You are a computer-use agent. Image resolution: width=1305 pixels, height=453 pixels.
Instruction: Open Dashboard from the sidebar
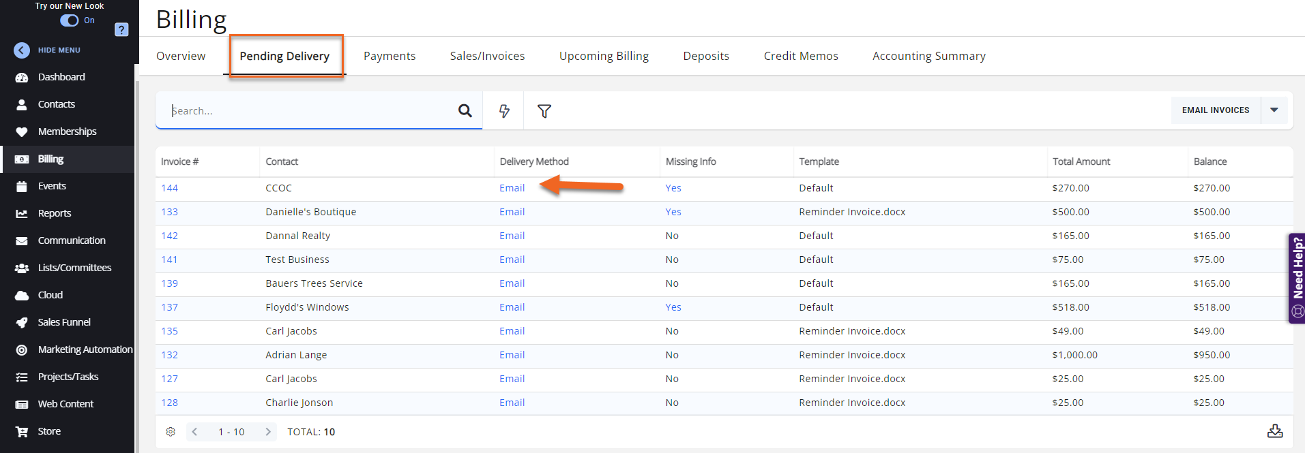click(61, 77)
